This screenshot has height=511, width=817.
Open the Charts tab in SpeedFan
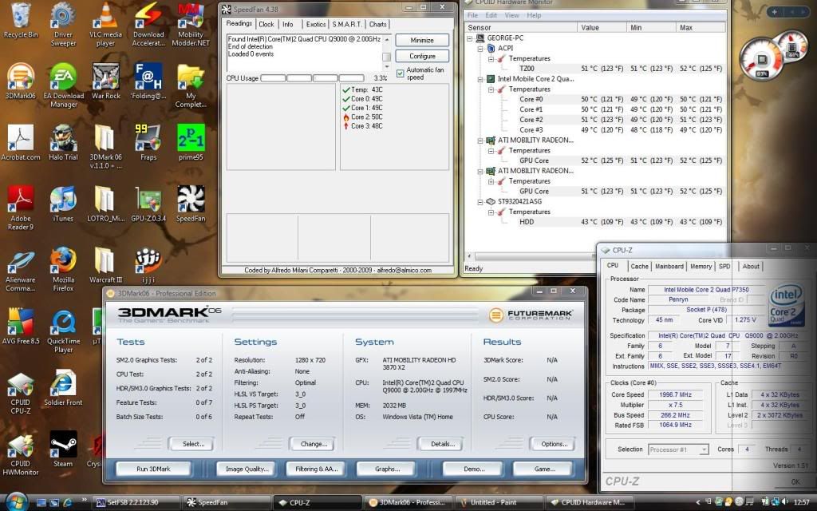pos(377,24)
